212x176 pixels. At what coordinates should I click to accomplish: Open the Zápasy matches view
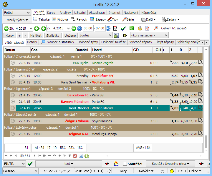click(98, 19)
